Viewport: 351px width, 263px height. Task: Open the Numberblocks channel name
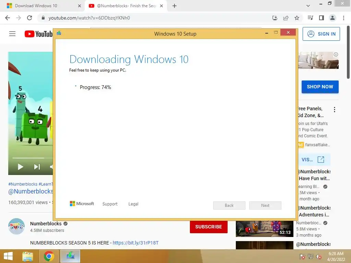pyautogui.click(x=46, y=224)
